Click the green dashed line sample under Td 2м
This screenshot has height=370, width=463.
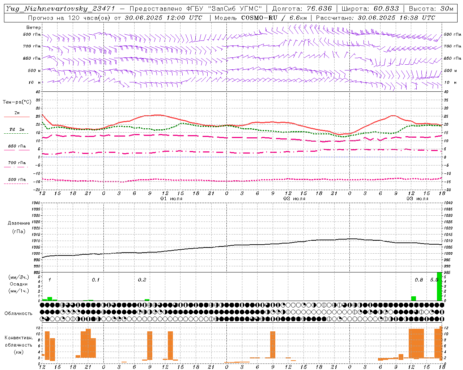16,133
